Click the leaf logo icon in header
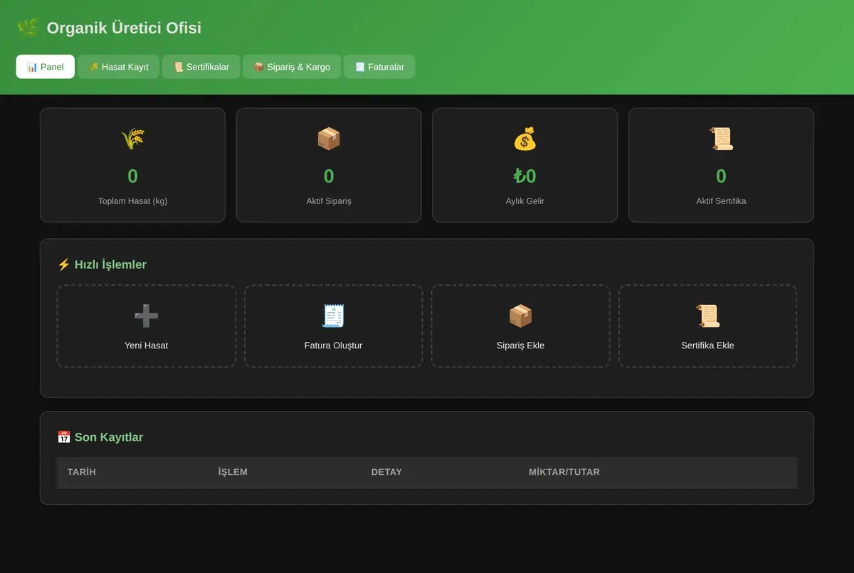The image size is (854, 573). click(x=28, y=28)
